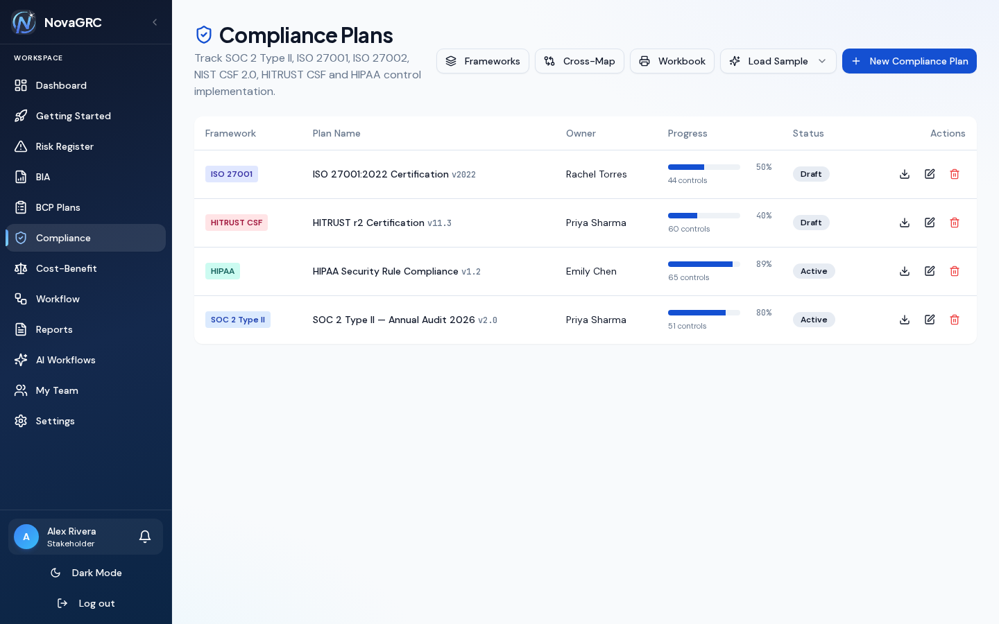The width and height of the screenshot is (999, 624).
Task: Open the Workflow page
Action: pos(86,299)
